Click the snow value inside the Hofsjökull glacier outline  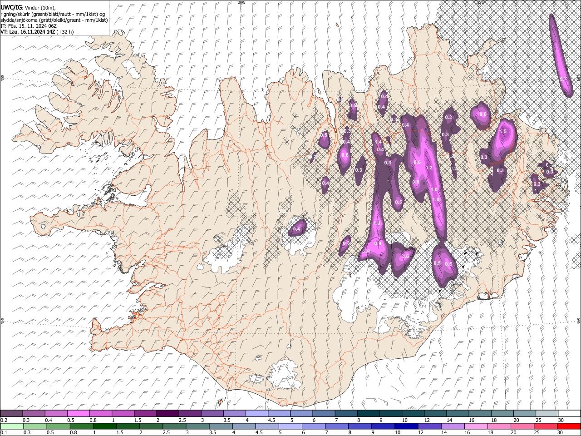[x=297, y=228]
